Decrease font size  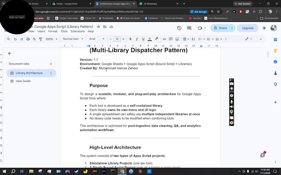click(x=110, y=39)
